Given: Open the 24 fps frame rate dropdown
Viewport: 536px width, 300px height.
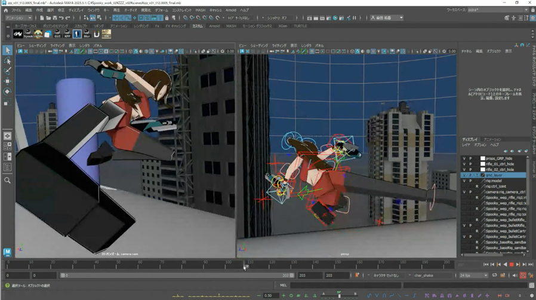Looking at the screenshot, I should click(x=473, y=275).
